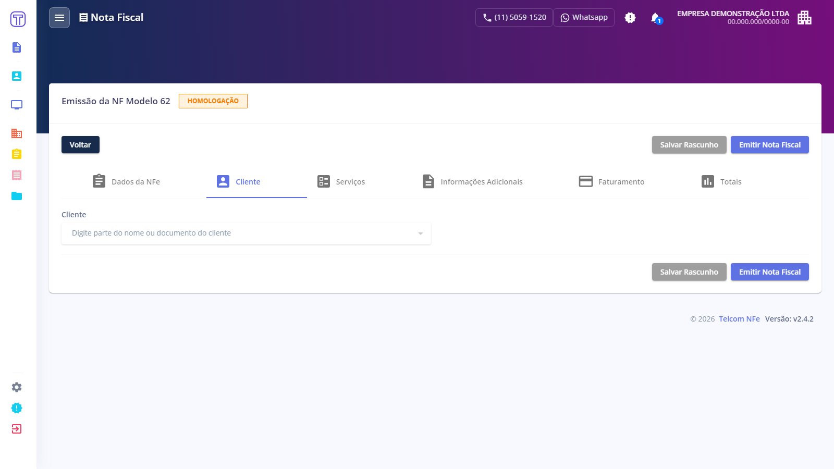Switch to the Serviços tab

(x=341, y=181)
